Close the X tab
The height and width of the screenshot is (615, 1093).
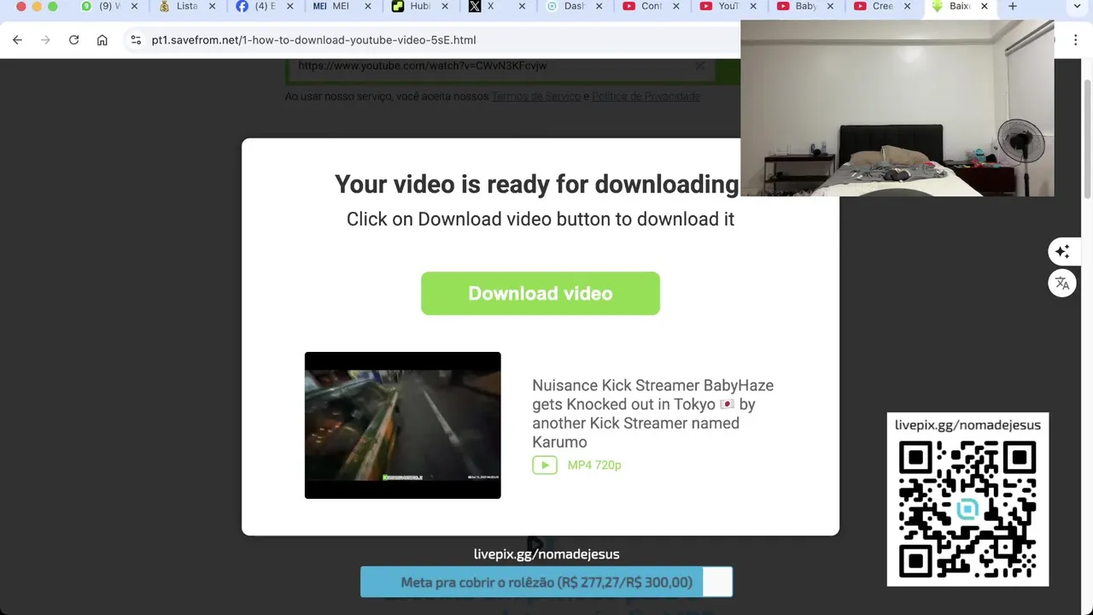tap(522, 6)
